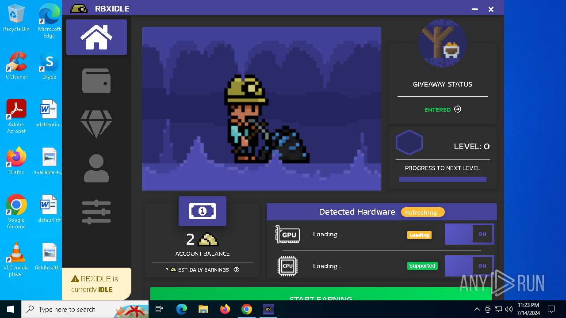Open the Wallet page in the sidebar
This screenshot has height=318, width=566.
tap(96, 81)
